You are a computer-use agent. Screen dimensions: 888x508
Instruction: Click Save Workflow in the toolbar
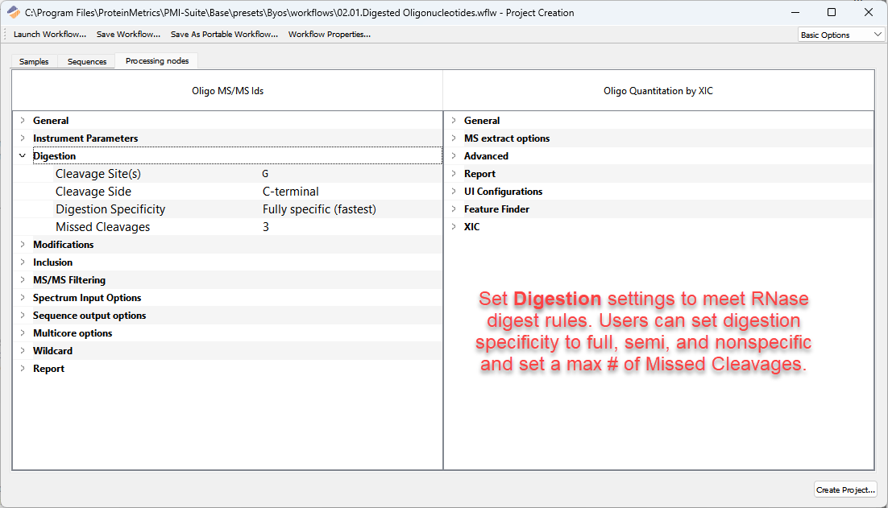[128, 35]
